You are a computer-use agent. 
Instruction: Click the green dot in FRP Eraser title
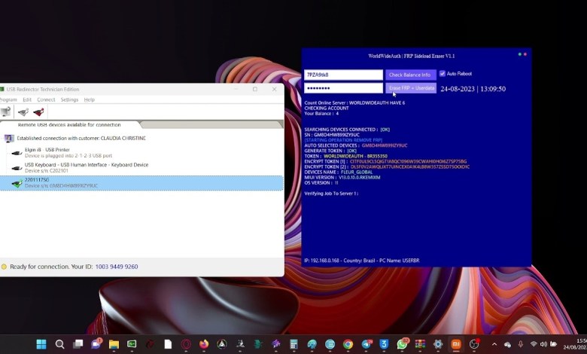coord(519,54)
